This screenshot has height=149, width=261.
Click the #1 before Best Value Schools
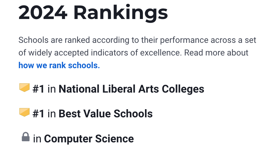point(38,114)
